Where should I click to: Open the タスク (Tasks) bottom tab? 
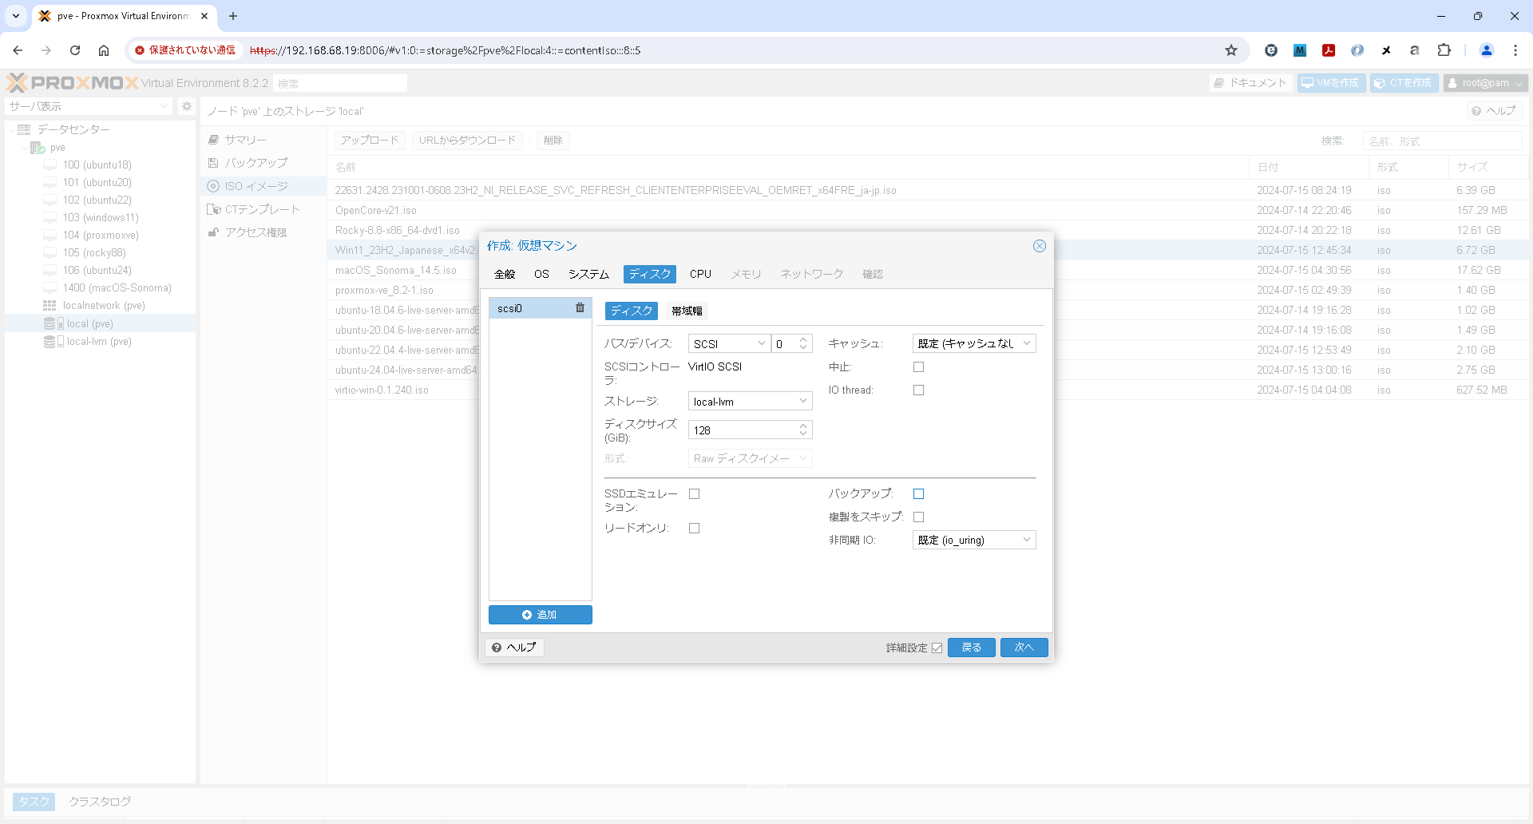point(34,802)
